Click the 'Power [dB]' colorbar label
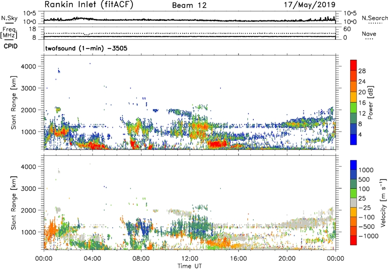The image size is (388, 269). [371, 102]
